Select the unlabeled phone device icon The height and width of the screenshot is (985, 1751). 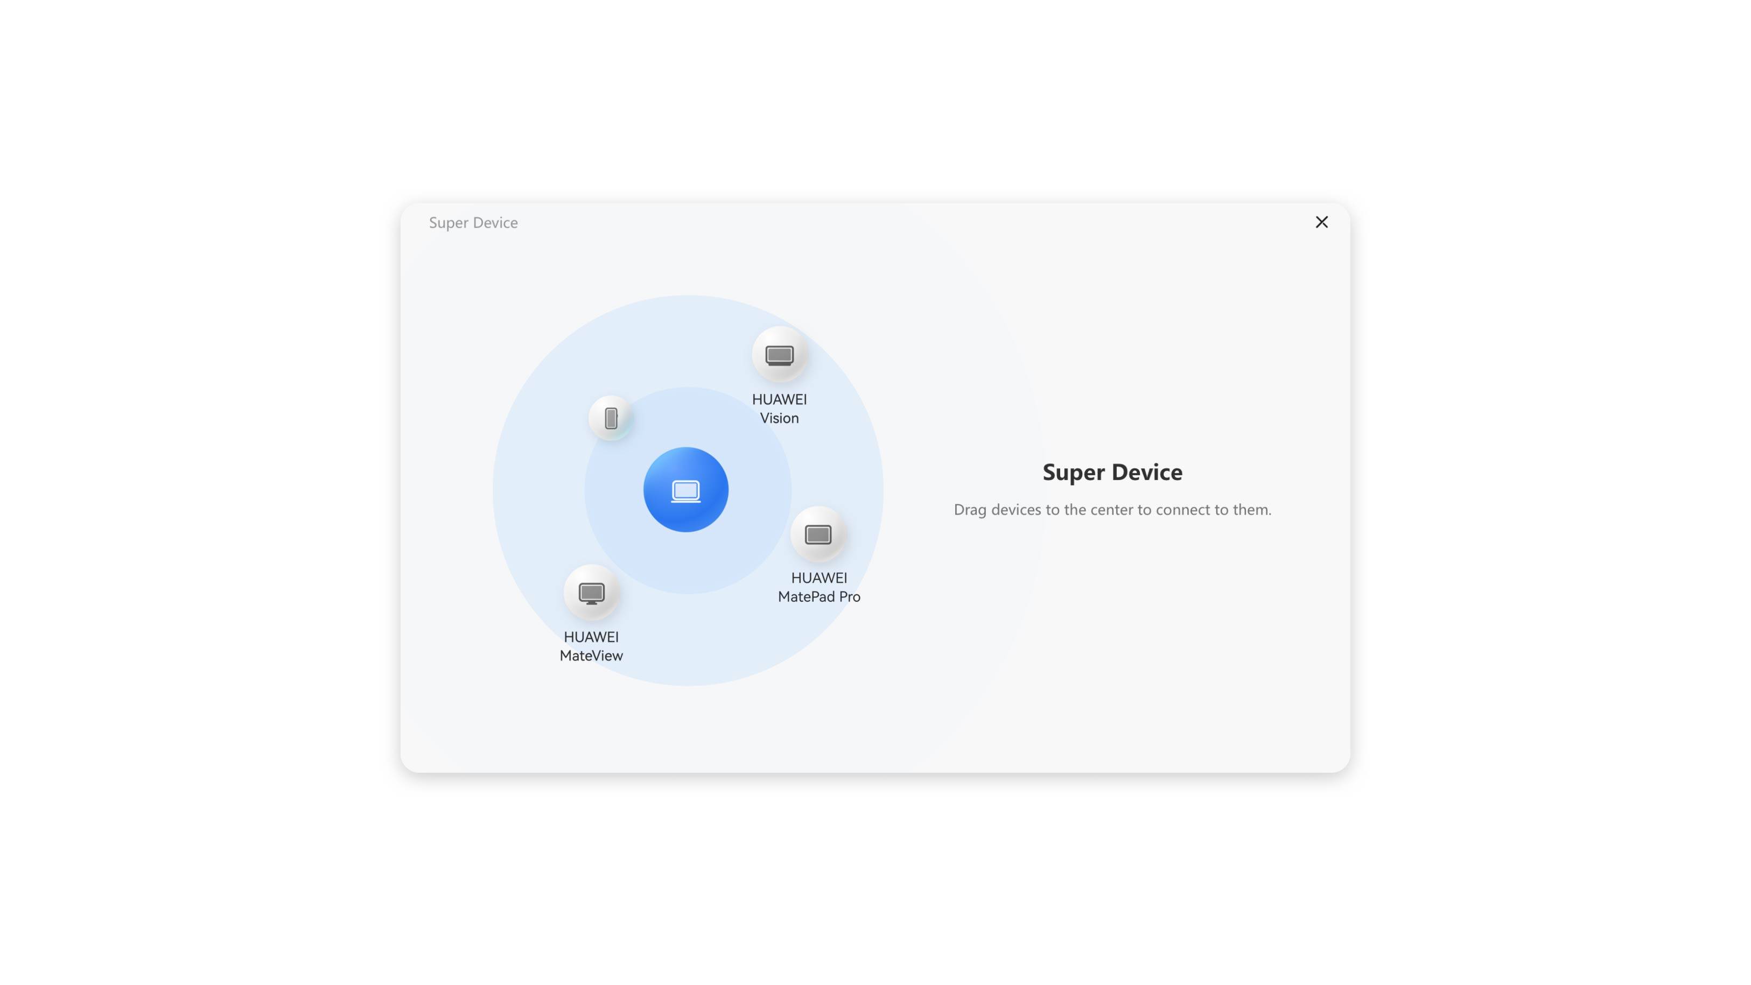pyautogui.click(x=611, y=418)
